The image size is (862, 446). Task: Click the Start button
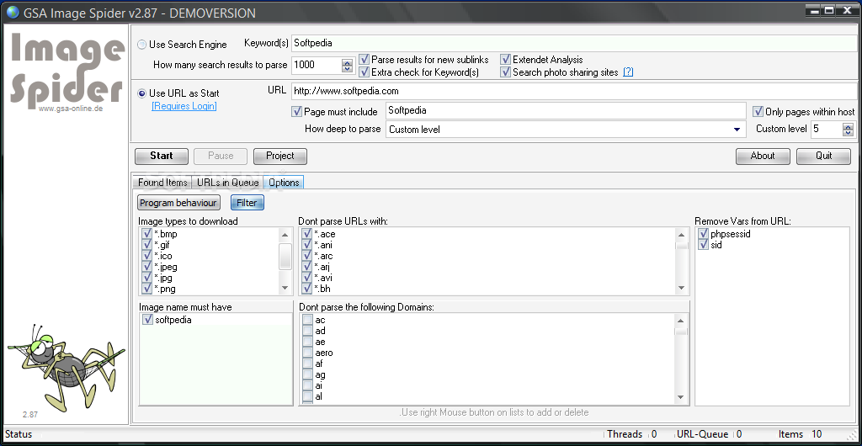pos(162,156)
